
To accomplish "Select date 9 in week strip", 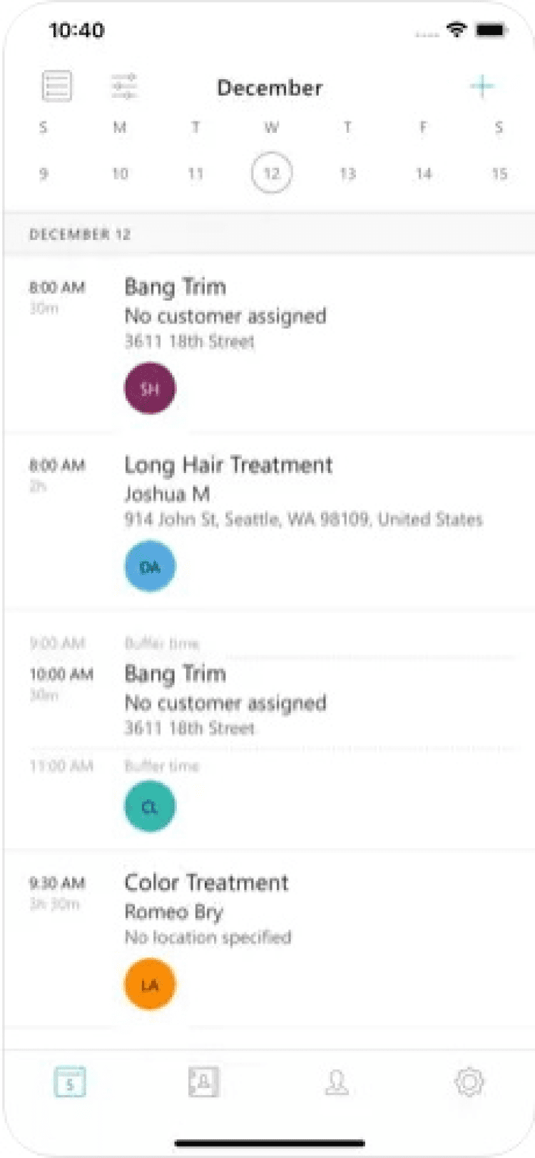I will 44,174.
